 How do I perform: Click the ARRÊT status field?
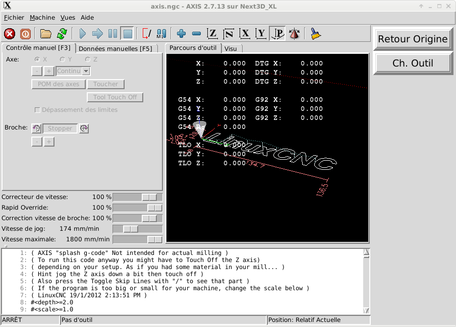click(30, 320)
